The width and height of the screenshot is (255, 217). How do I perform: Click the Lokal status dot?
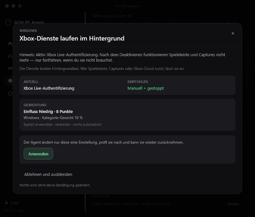(6, 203)
